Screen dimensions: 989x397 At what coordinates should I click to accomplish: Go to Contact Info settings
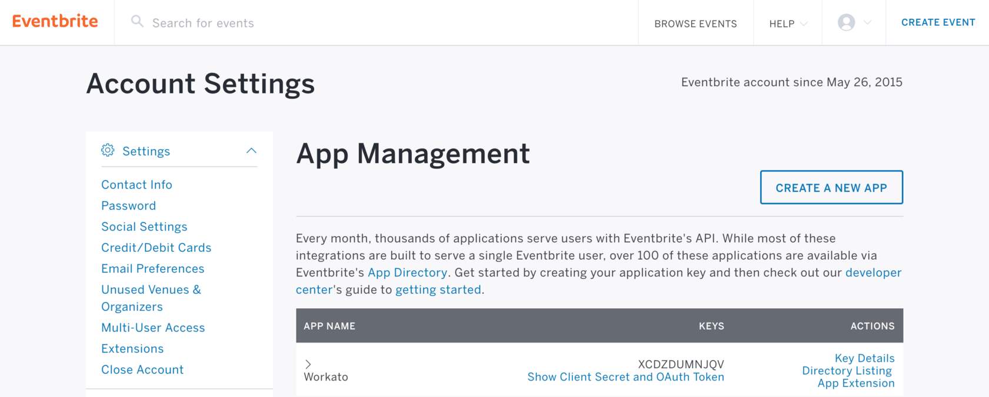pos(136,184)
